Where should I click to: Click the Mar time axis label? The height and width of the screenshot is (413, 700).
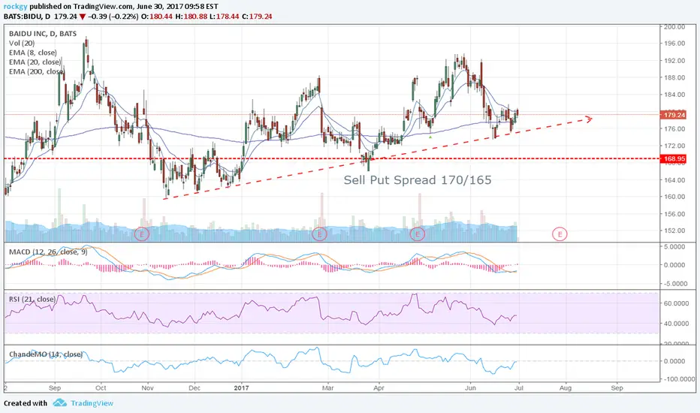pos(327,387)
